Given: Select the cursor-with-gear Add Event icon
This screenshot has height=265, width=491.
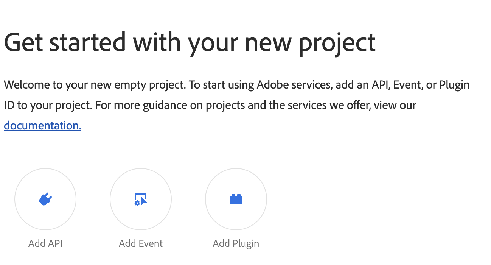Looking at the screenshot, I should (x=141, y=199).
